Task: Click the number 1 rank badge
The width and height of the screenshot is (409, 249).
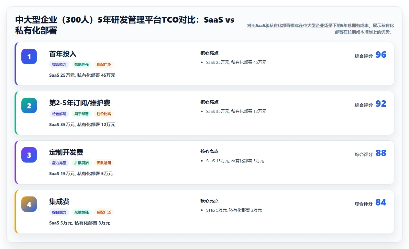Action: coord(29,56)
